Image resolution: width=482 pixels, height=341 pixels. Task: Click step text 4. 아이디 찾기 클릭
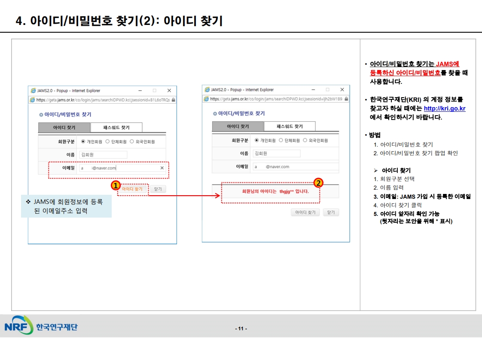pos(397,205)
